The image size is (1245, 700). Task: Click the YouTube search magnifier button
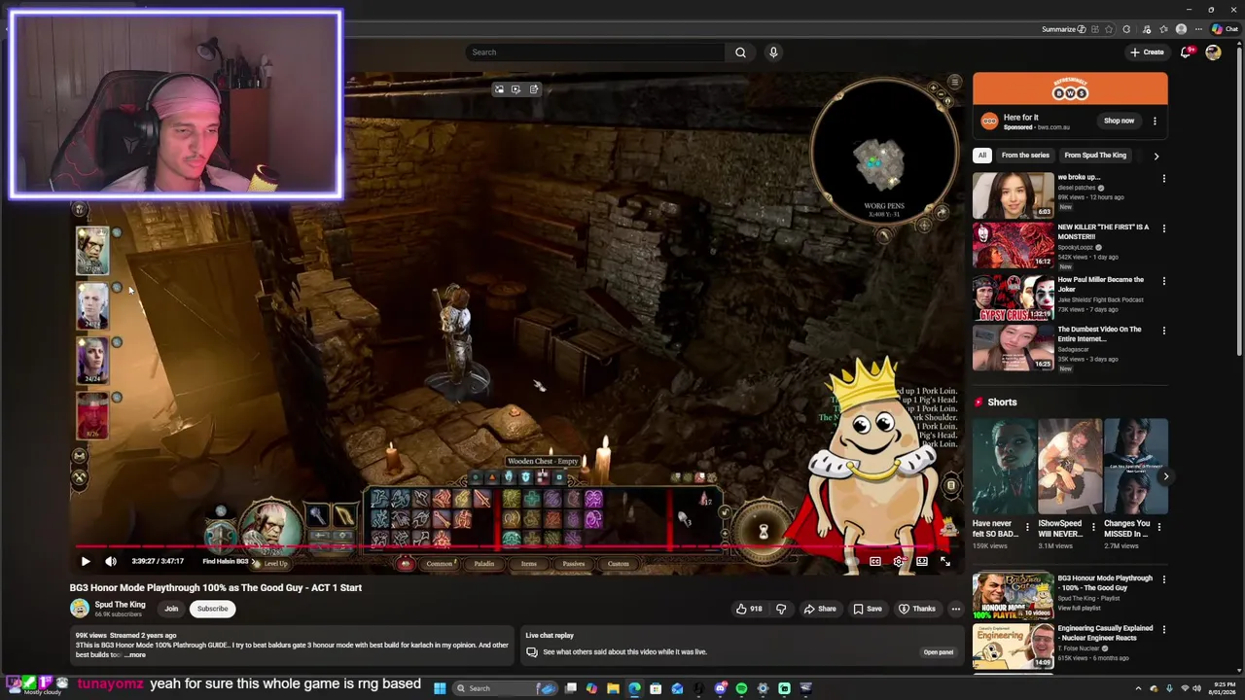tap(740, 52)
